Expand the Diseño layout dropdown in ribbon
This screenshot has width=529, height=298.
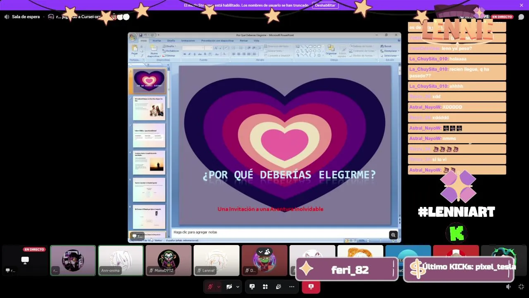click(x=170, y=46)
